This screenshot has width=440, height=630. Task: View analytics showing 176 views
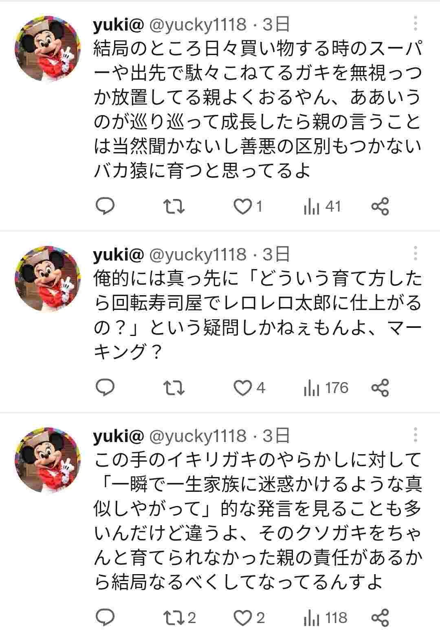click(326, 388)
